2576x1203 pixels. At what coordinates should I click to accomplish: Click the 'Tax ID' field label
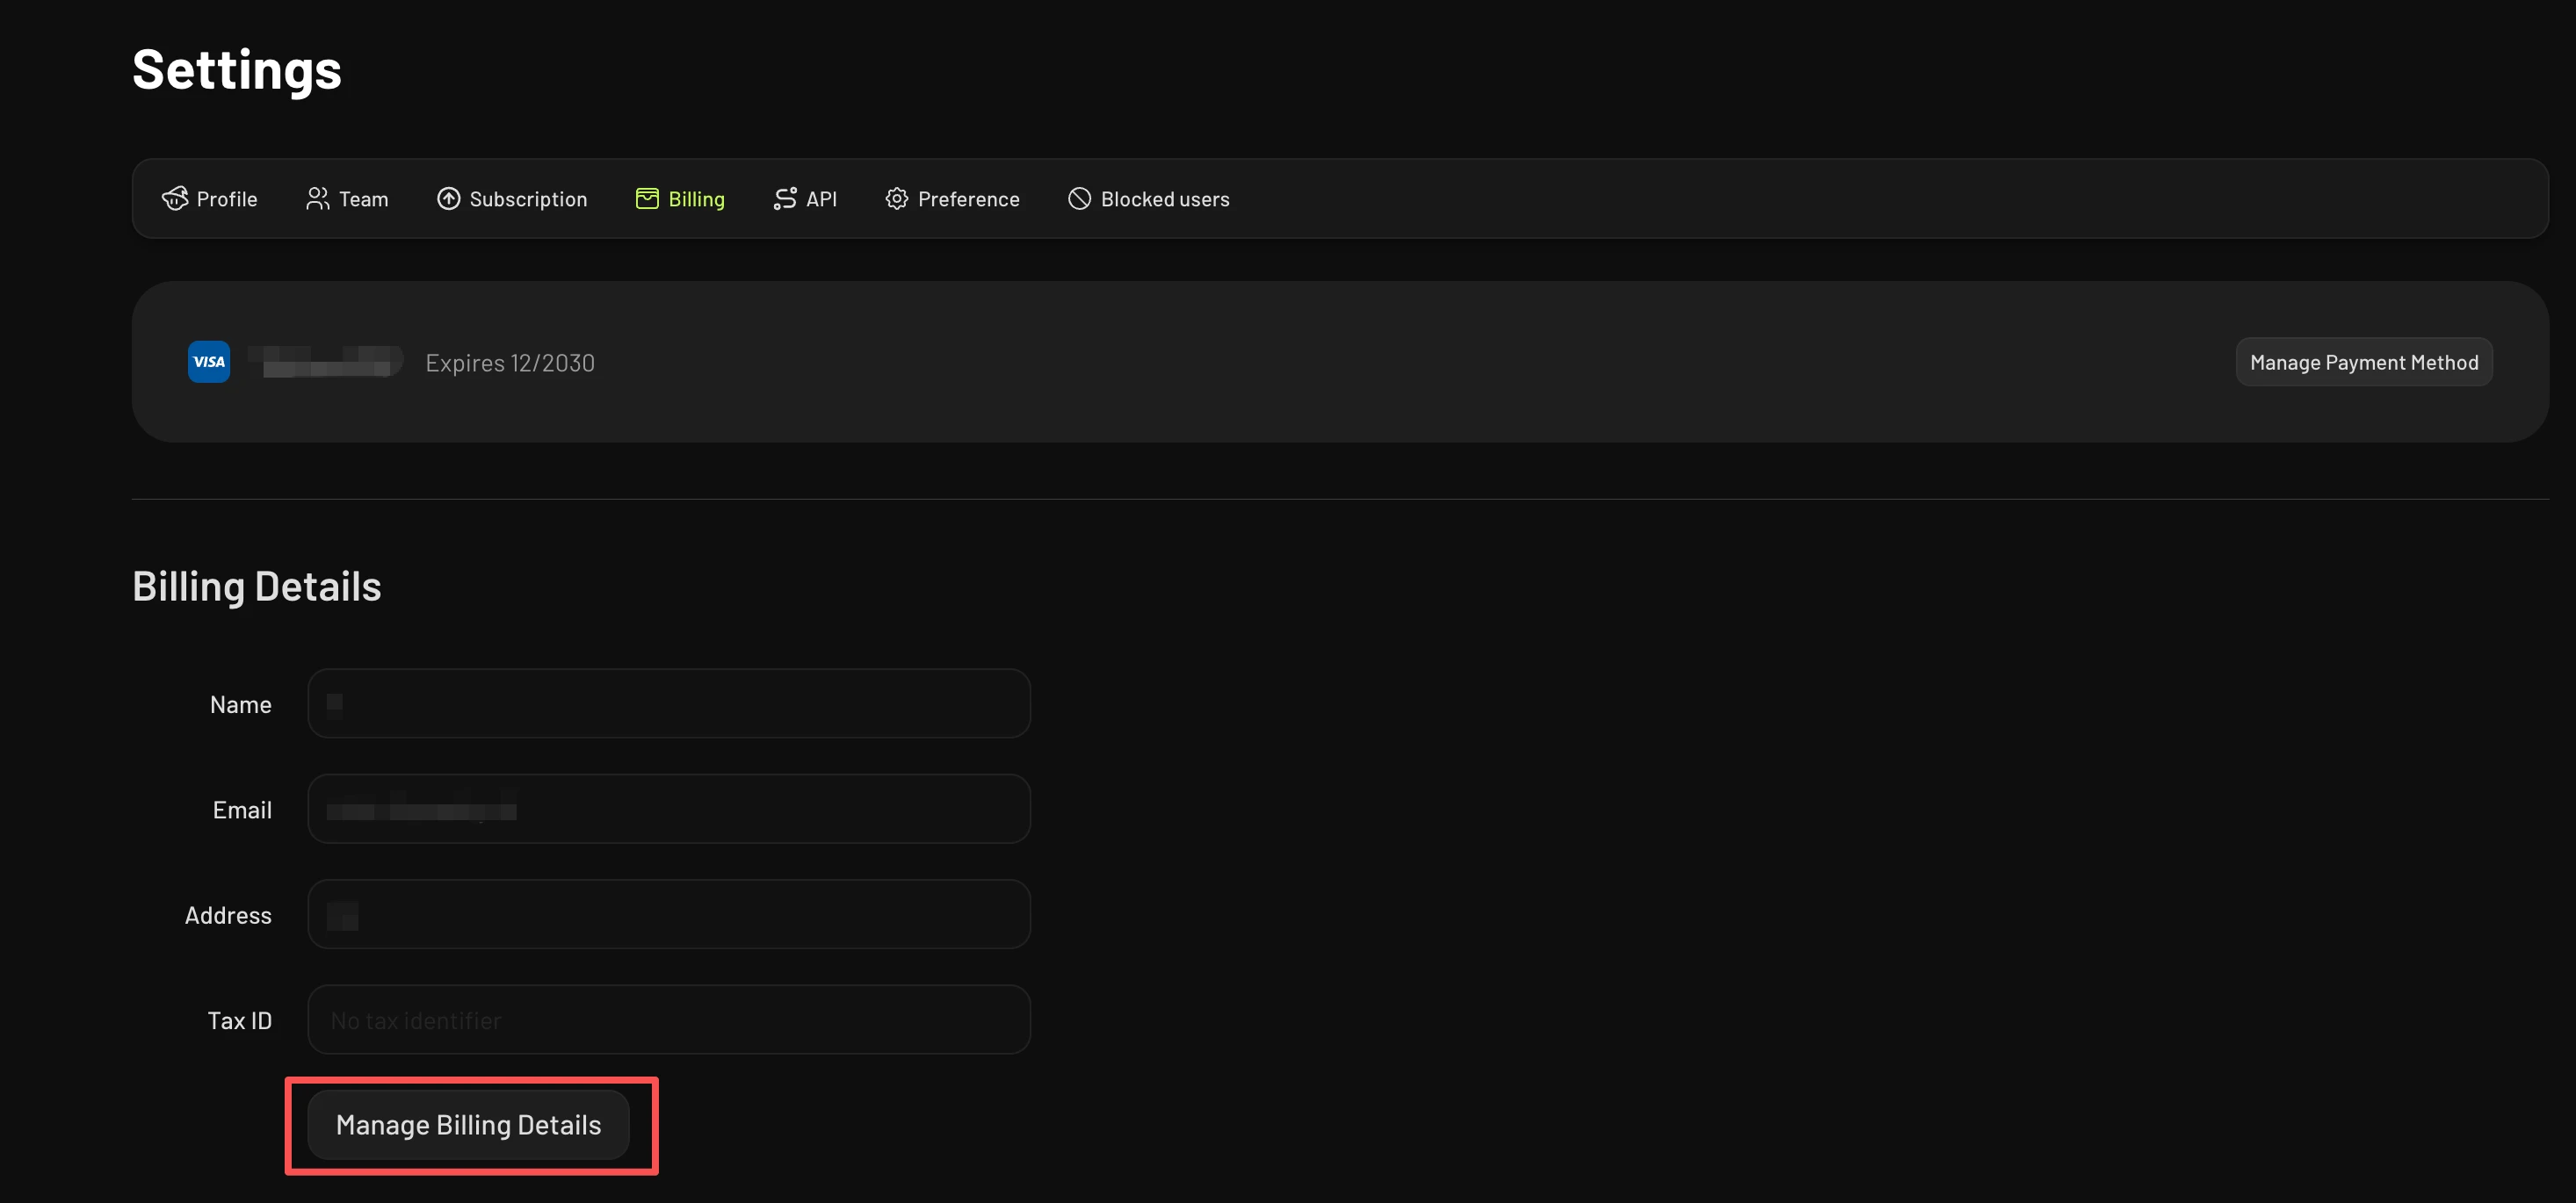(240, 1020)
